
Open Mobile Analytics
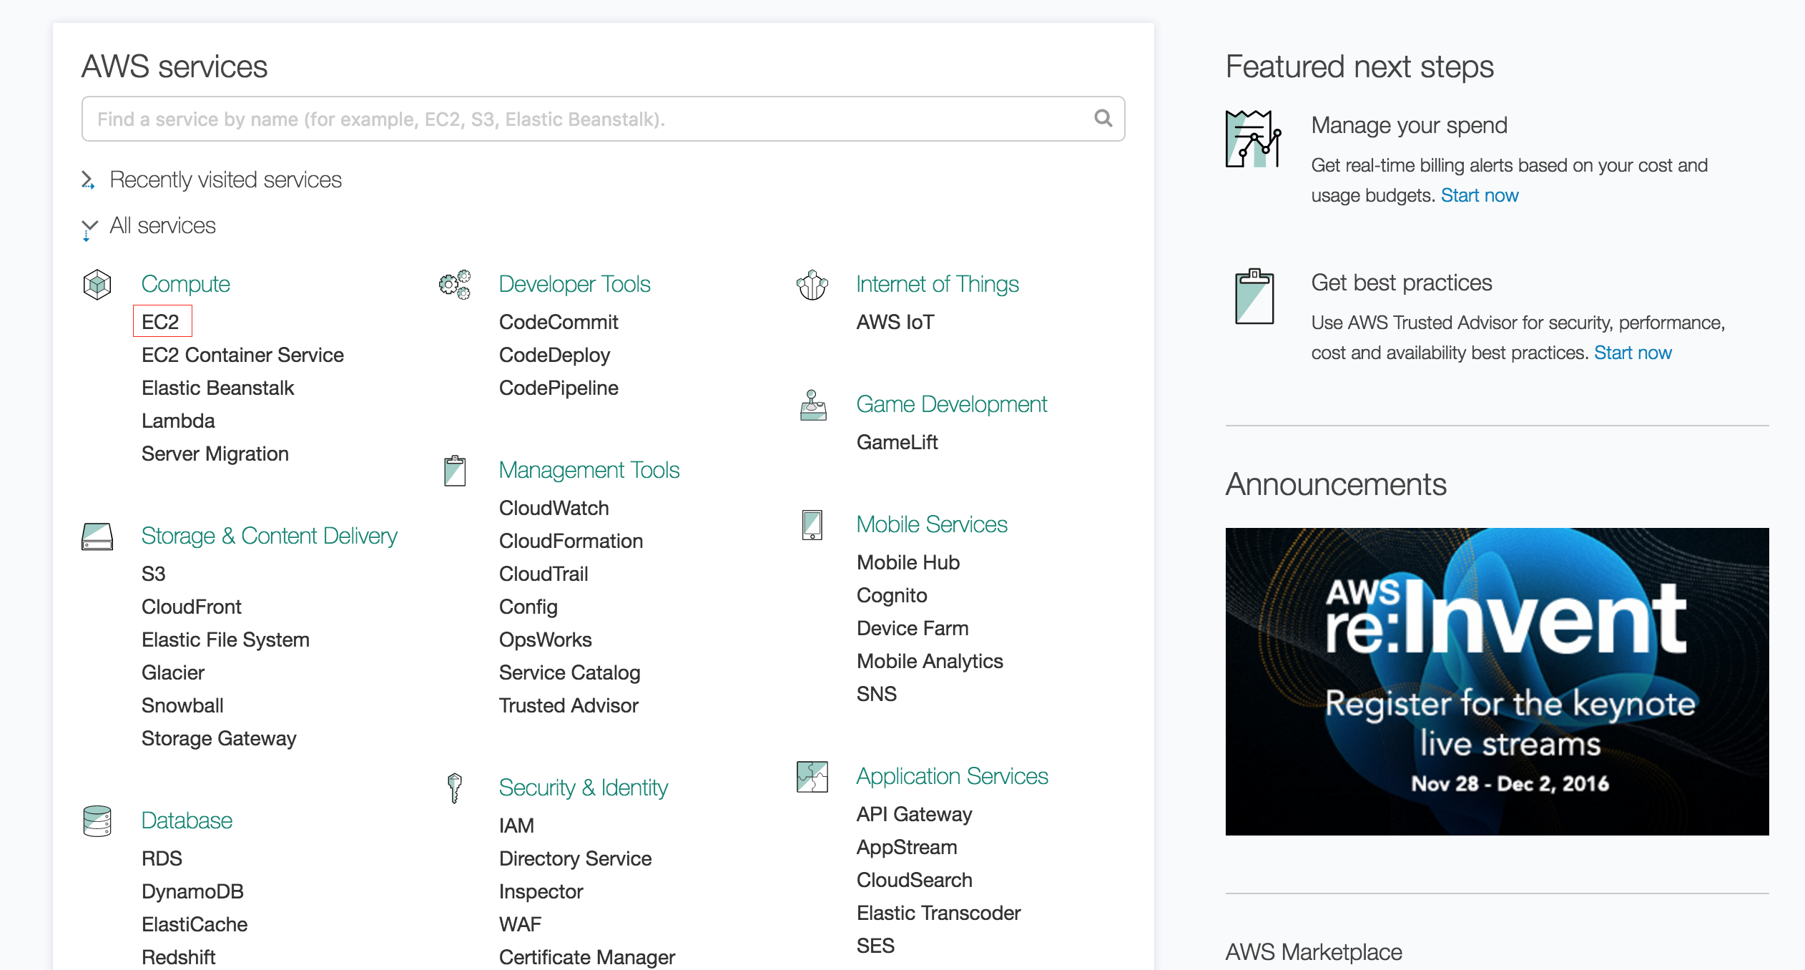click(930, 661)
